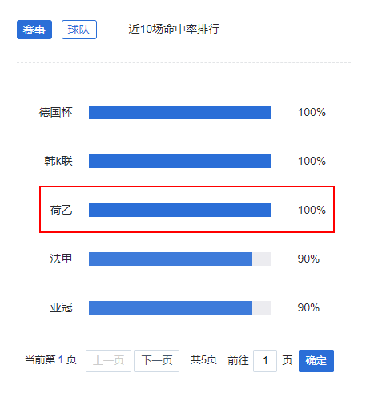The height and width of the screenshot is (397, 366).
Task: Focus the 前往 page number input
Action: click(x=265, y=361)
